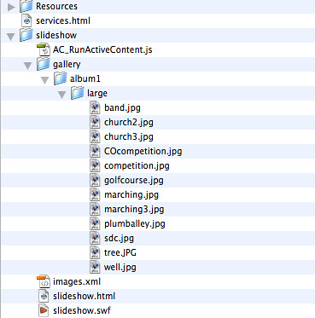Click the band.jpg image icon
Image resolution: width=315 pixels, height=318 pixels.
pyautogui.click(x=95, y=107)
